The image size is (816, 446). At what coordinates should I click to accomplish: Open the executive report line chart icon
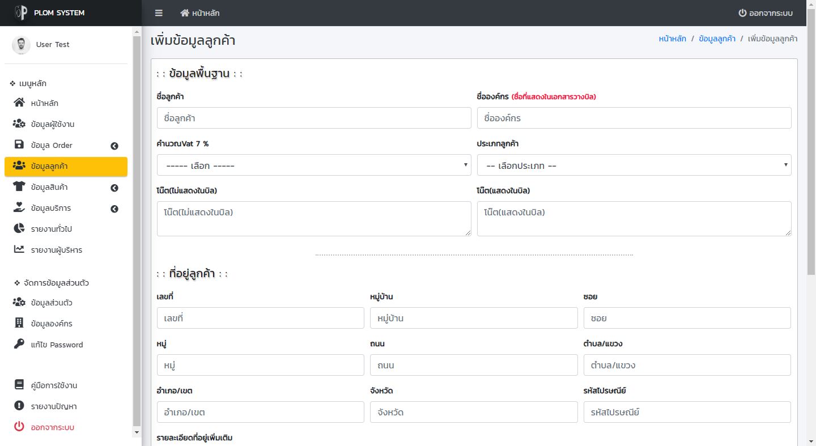point(19,250)
